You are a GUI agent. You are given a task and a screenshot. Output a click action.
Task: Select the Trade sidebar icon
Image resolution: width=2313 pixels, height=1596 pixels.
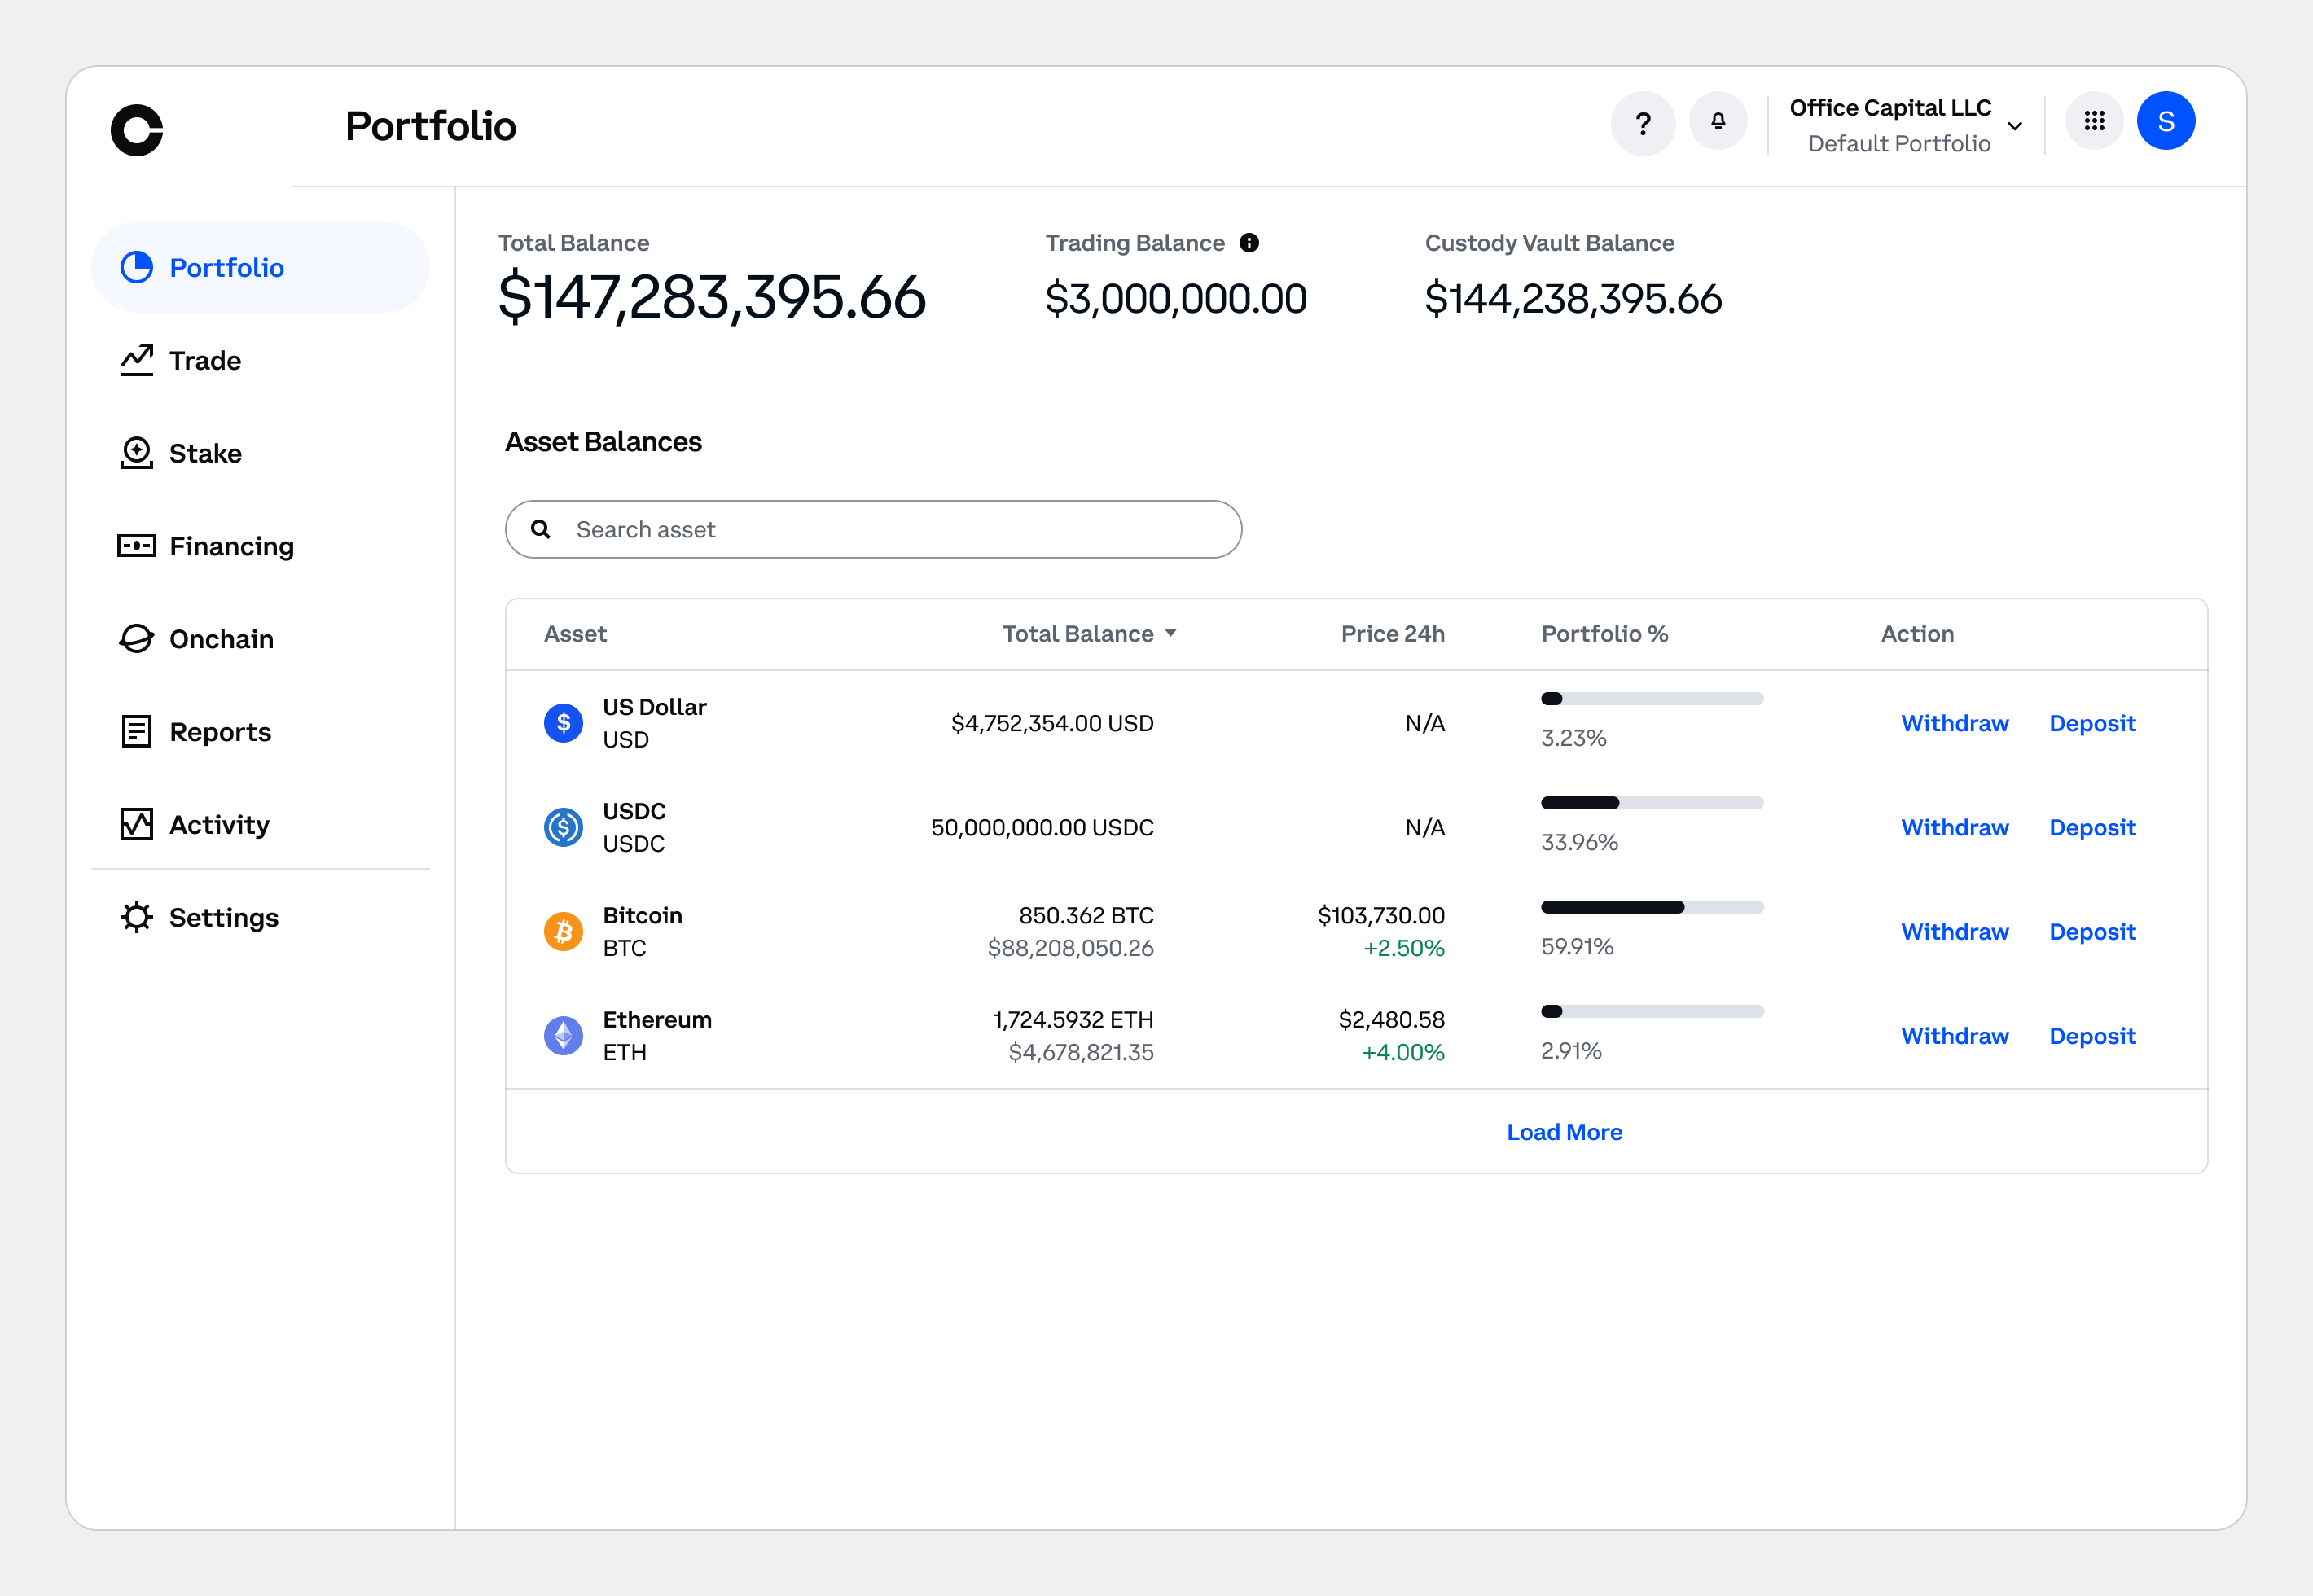pos(138,359)
